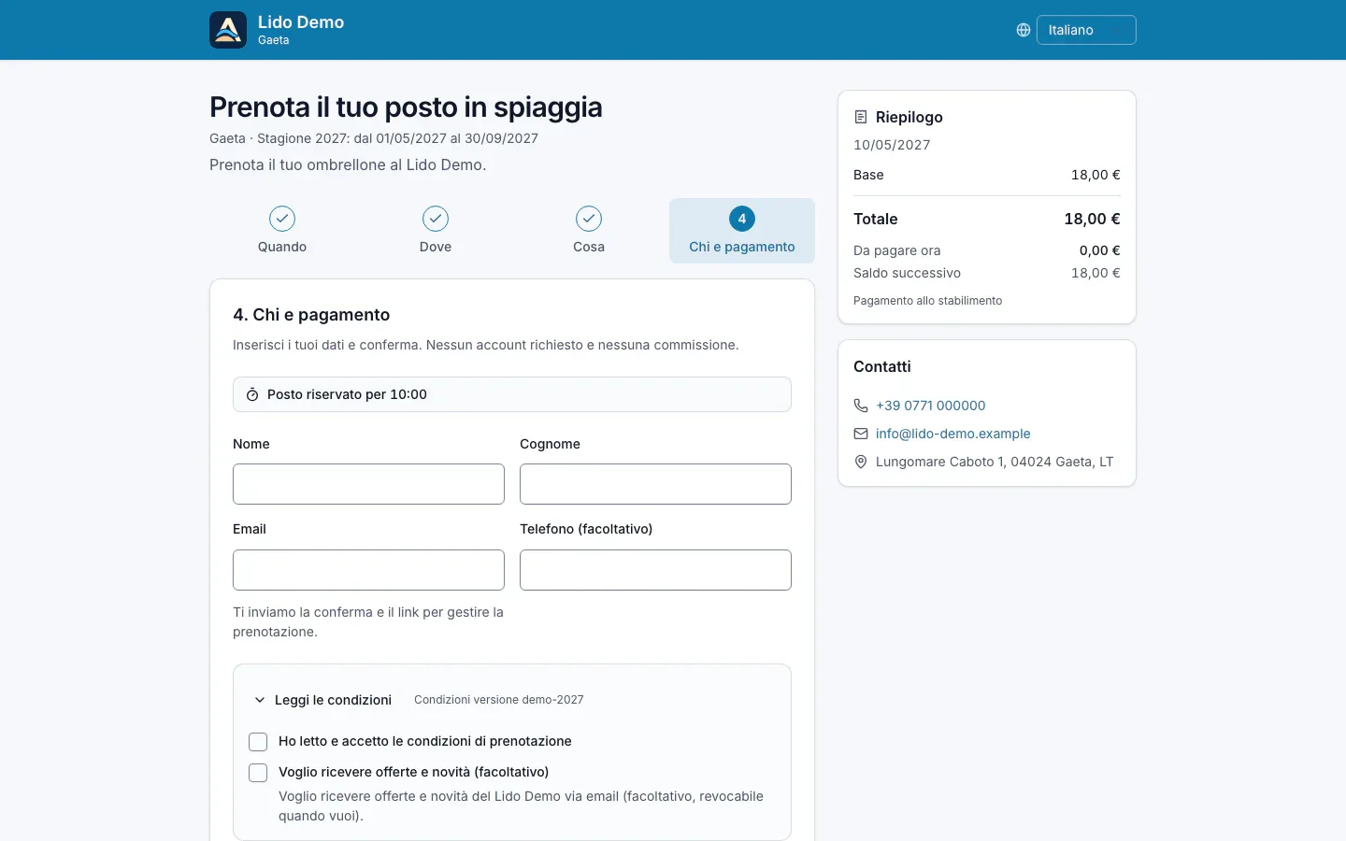The image size is (1346, 841).
Task: Click the Posto riservato per 10:00 notice
Action: pos(512,394)
